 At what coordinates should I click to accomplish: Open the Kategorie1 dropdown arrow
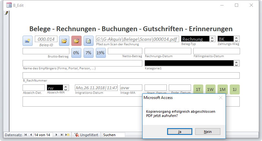237,63
